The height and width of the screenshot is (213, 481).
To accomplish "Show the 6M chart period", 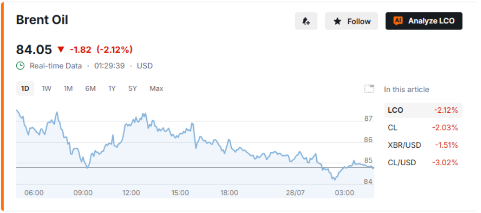I will pos(90,89).
